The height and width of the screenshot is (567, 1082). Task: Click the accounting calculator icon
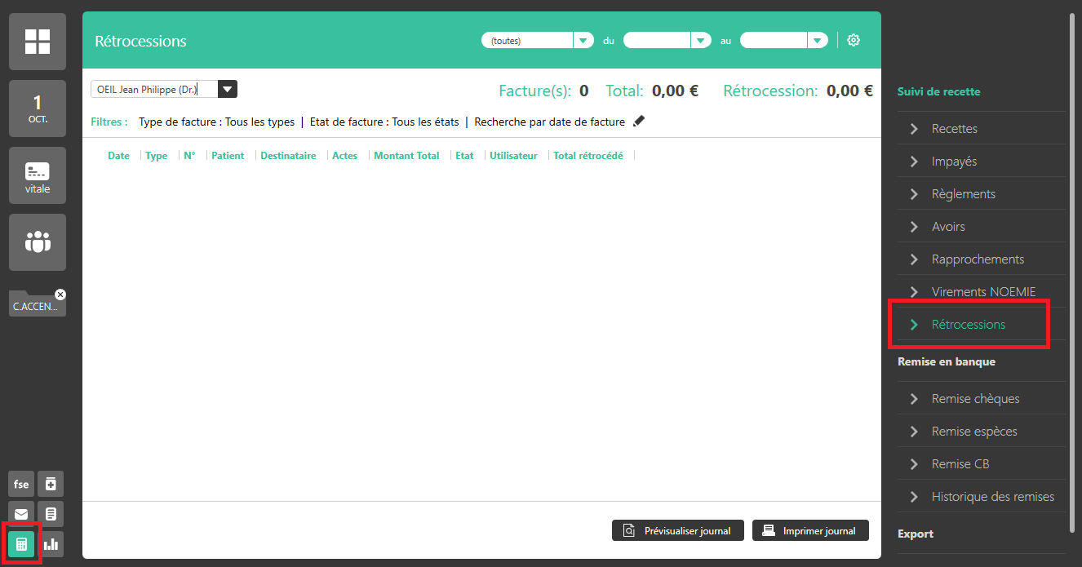(x=21, y=544)
